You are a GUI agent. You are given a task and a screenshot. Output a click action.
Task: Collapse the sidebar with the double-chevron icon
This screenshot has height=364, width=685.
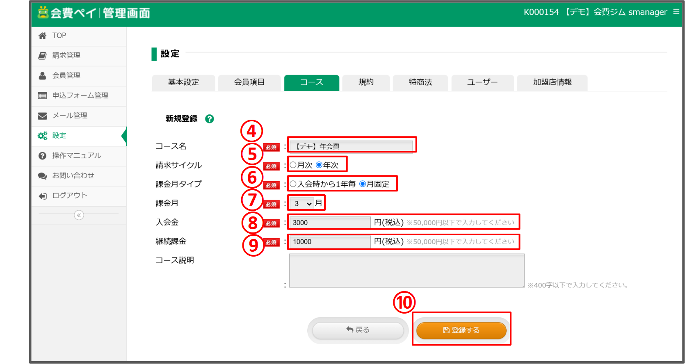coord(79,215)
